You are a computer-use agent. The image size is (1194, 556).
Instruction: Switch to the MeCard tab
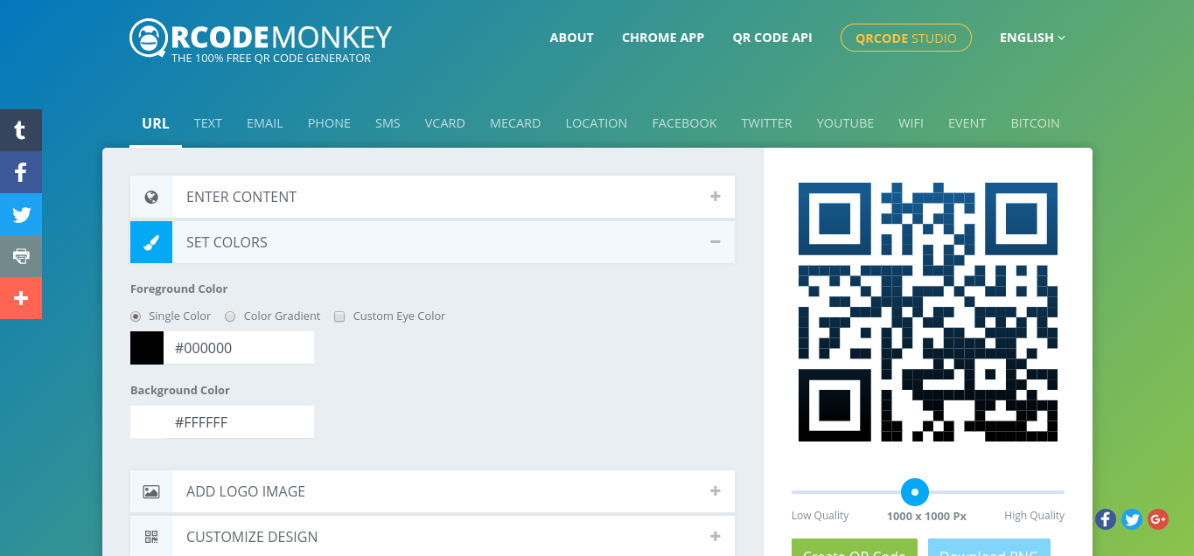pos(515,123)
